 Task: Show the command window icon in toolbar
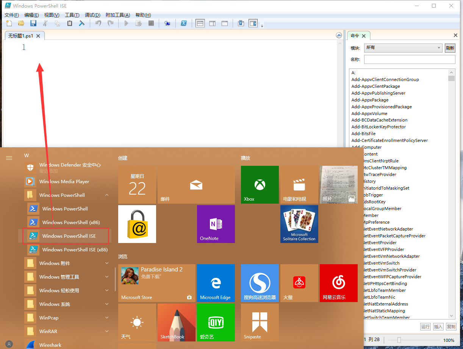(241, 23)
